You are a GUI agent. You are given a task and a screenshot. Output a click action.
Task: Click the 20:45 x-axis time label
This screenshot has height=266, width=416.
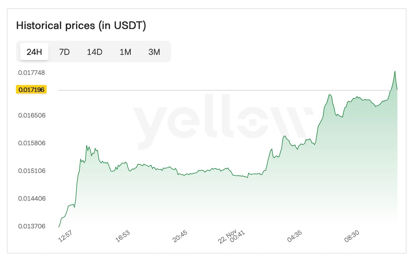[x=180, y=236]
